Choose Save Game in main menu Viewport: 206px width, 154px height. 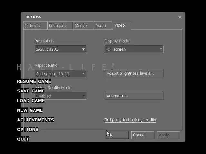(31, 91)
